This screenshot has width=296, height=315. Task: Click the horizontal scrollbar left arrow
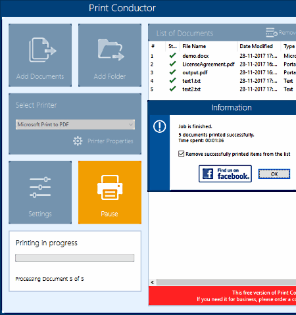(153, 282)
